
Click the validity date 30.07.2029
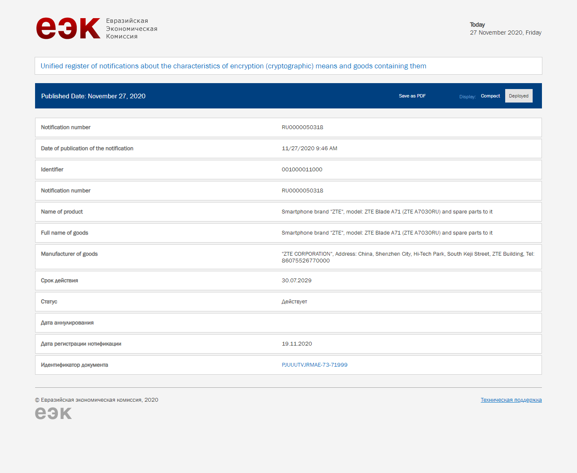296,281
